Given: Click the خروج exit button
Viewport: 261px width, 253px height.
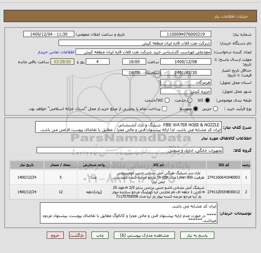Looking at the screenshot, I should click(55, 235).
